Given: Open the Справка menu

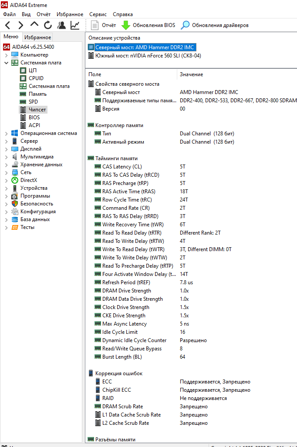Looking at the screenshot, I should (x=123, y=14).
